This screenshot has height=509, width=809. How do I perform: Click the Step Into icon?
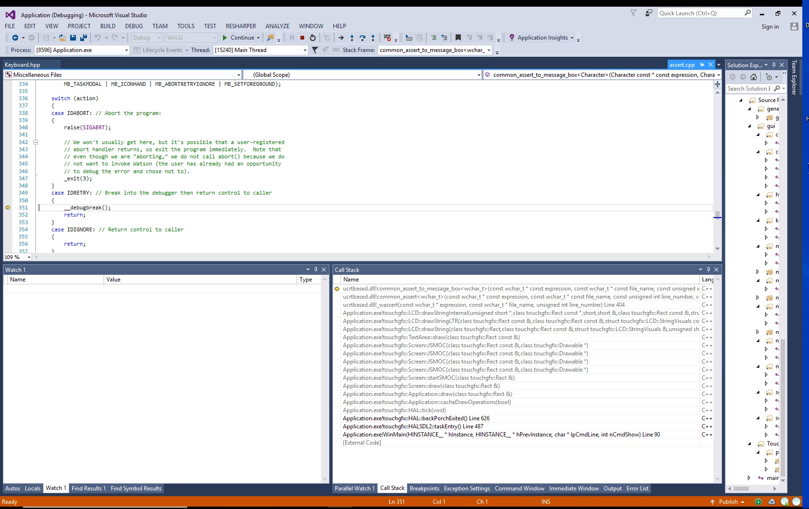(352, 38)
